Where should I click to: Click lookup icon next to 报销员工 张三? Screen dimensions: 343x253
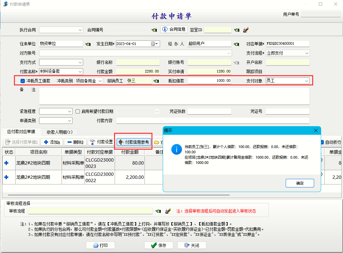[156, 81]
